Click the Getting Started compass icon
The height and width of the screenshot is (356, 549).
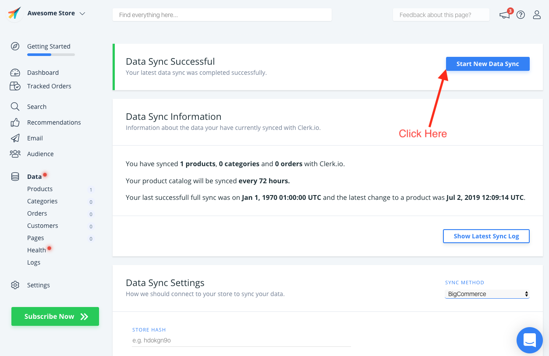point(15,46)
